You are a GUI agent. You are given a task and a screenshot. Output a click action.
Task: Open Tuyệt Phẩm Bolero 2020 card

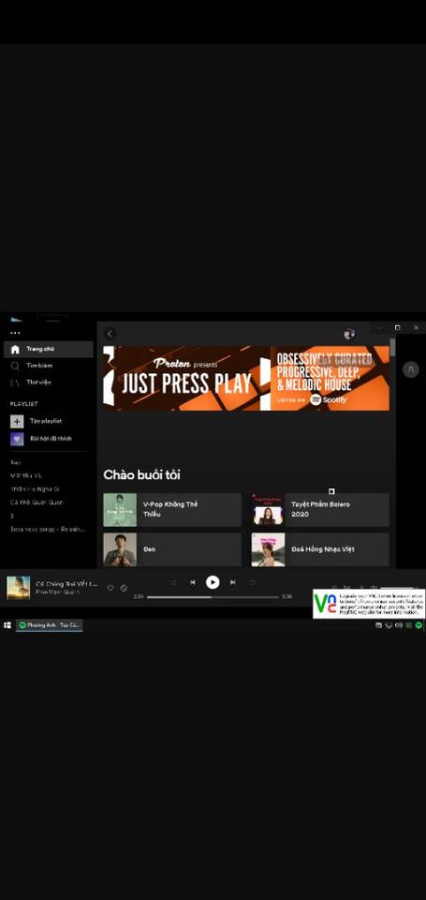point(320,510)
